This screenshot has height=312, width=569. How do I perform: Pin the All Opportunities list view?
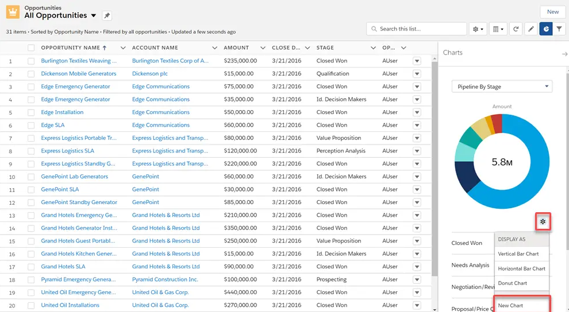107,16
